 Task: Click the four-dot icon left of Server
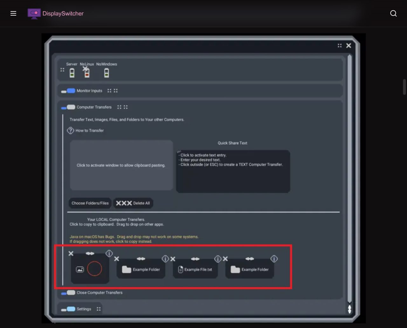pos(62,70)
